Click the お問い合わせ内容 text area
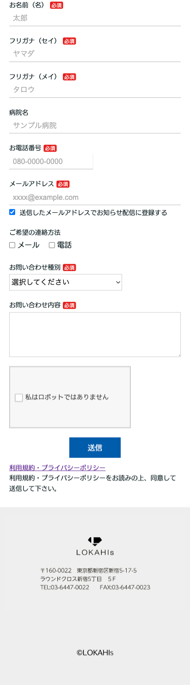Screen dimensions: 190x685 click(95, 334)
